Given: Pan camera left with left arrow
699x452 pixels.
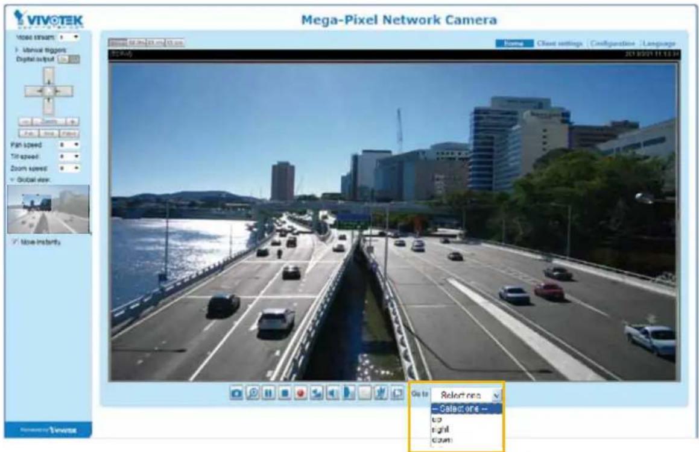Looking at the screenshot, I should coord(33,91).
